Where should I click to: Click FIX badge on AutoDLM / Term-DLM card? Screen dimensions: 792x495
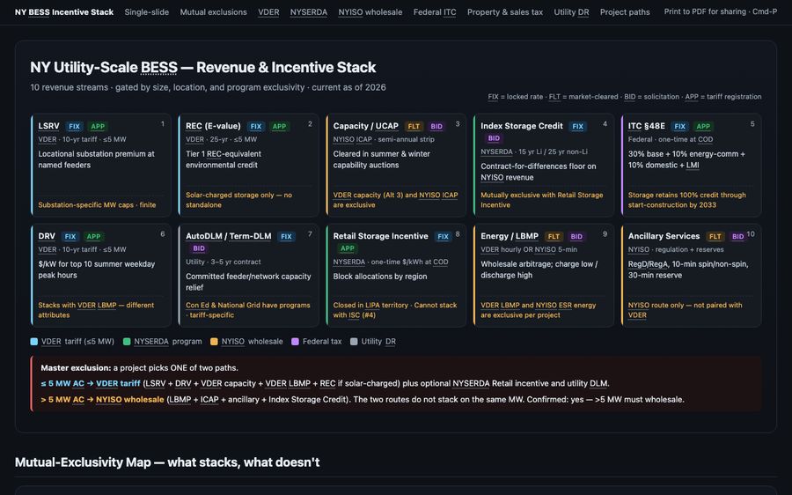tap(286, 237)
